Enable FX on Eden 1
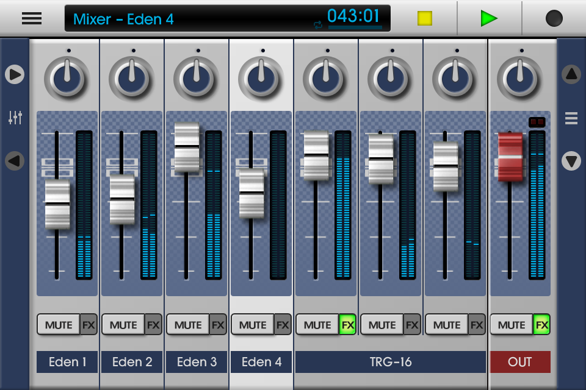Image resolution: width=586 pixels, height=390 pixels. (89, 325)
